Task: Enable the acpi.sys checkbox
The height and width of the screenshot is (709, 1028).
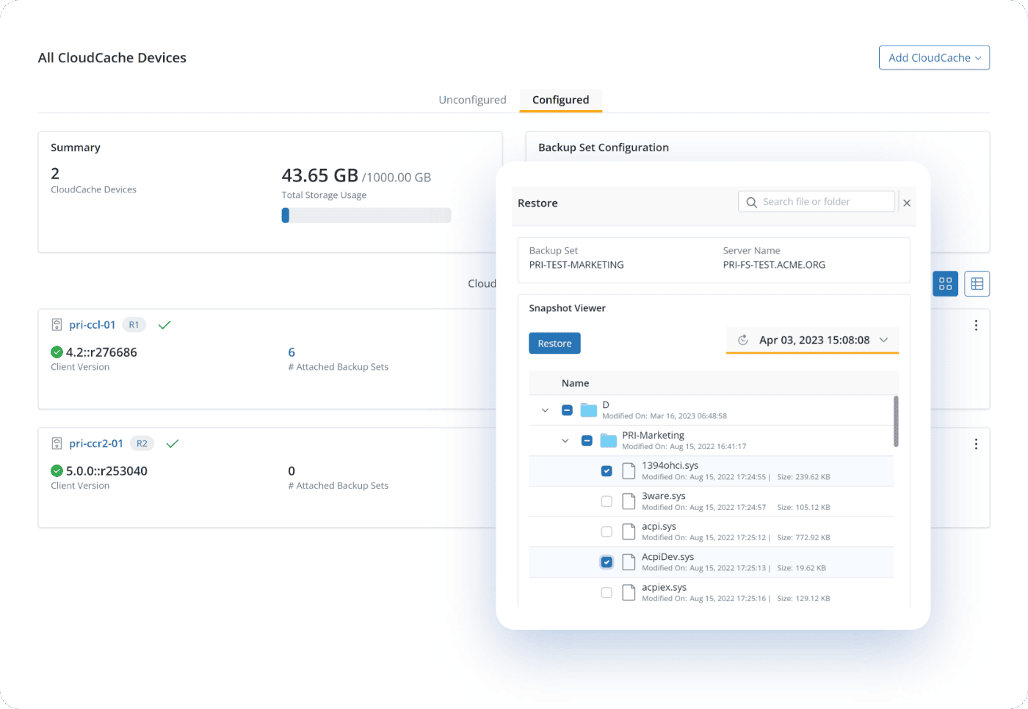Action: (607, 531)
